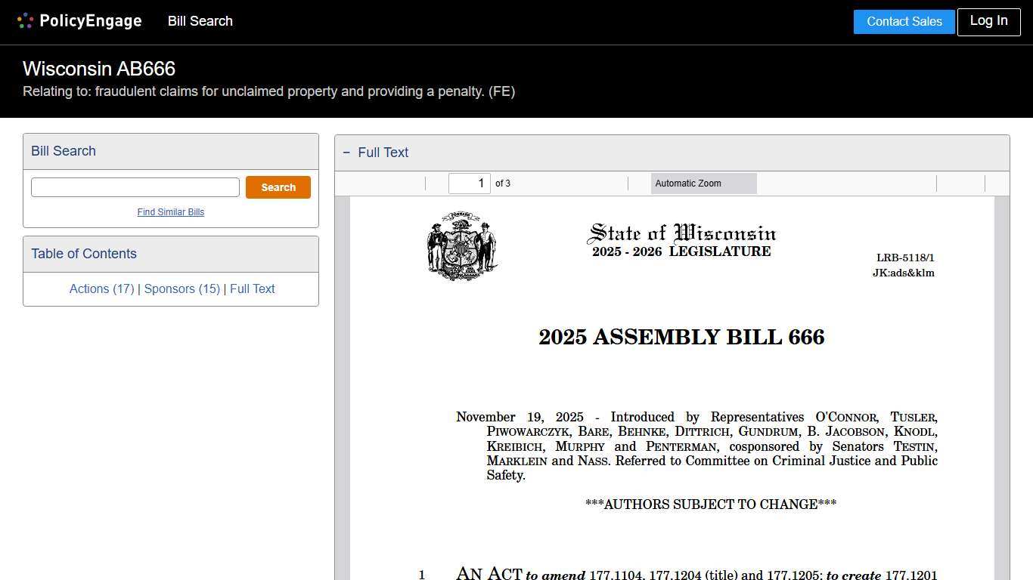
Task: Open the Automatic Zoom dropdown
Action: coord(703,183)
